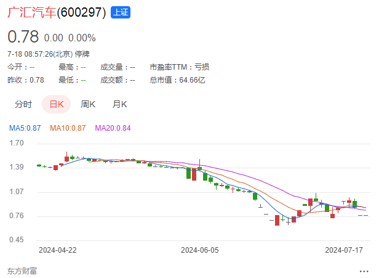Viewport: 379px width, 278px height.
Task: Click the stock code (600297)
Action: [x=81, y=12]
